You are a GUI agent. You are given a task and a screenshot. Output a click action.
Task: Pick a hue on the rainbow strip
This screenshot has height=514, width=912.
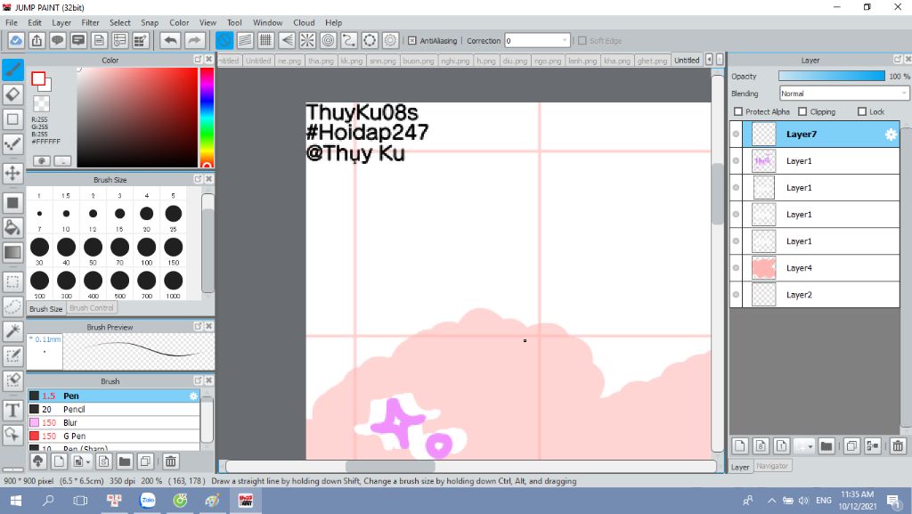(207, 117)
